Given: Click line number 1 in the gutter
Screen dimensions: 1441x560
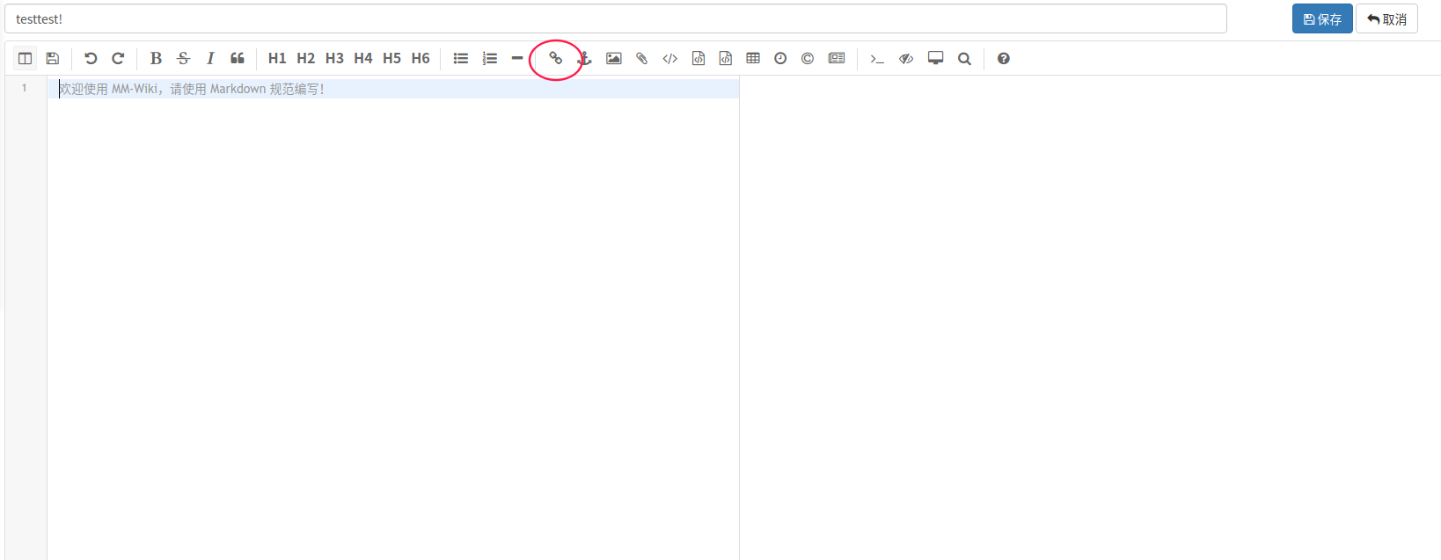Looking at the screenshot, I should click(25, 88).
